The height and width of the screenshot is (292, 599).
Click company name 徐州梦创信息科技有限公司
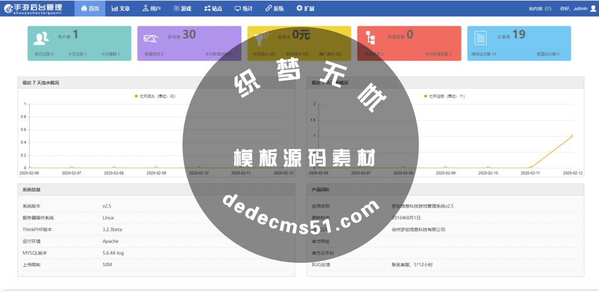click(418, 230)
